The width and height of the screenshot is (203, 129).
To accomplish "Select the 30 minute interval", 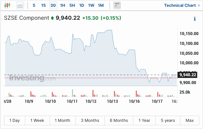I will click(x=53, y=5).
